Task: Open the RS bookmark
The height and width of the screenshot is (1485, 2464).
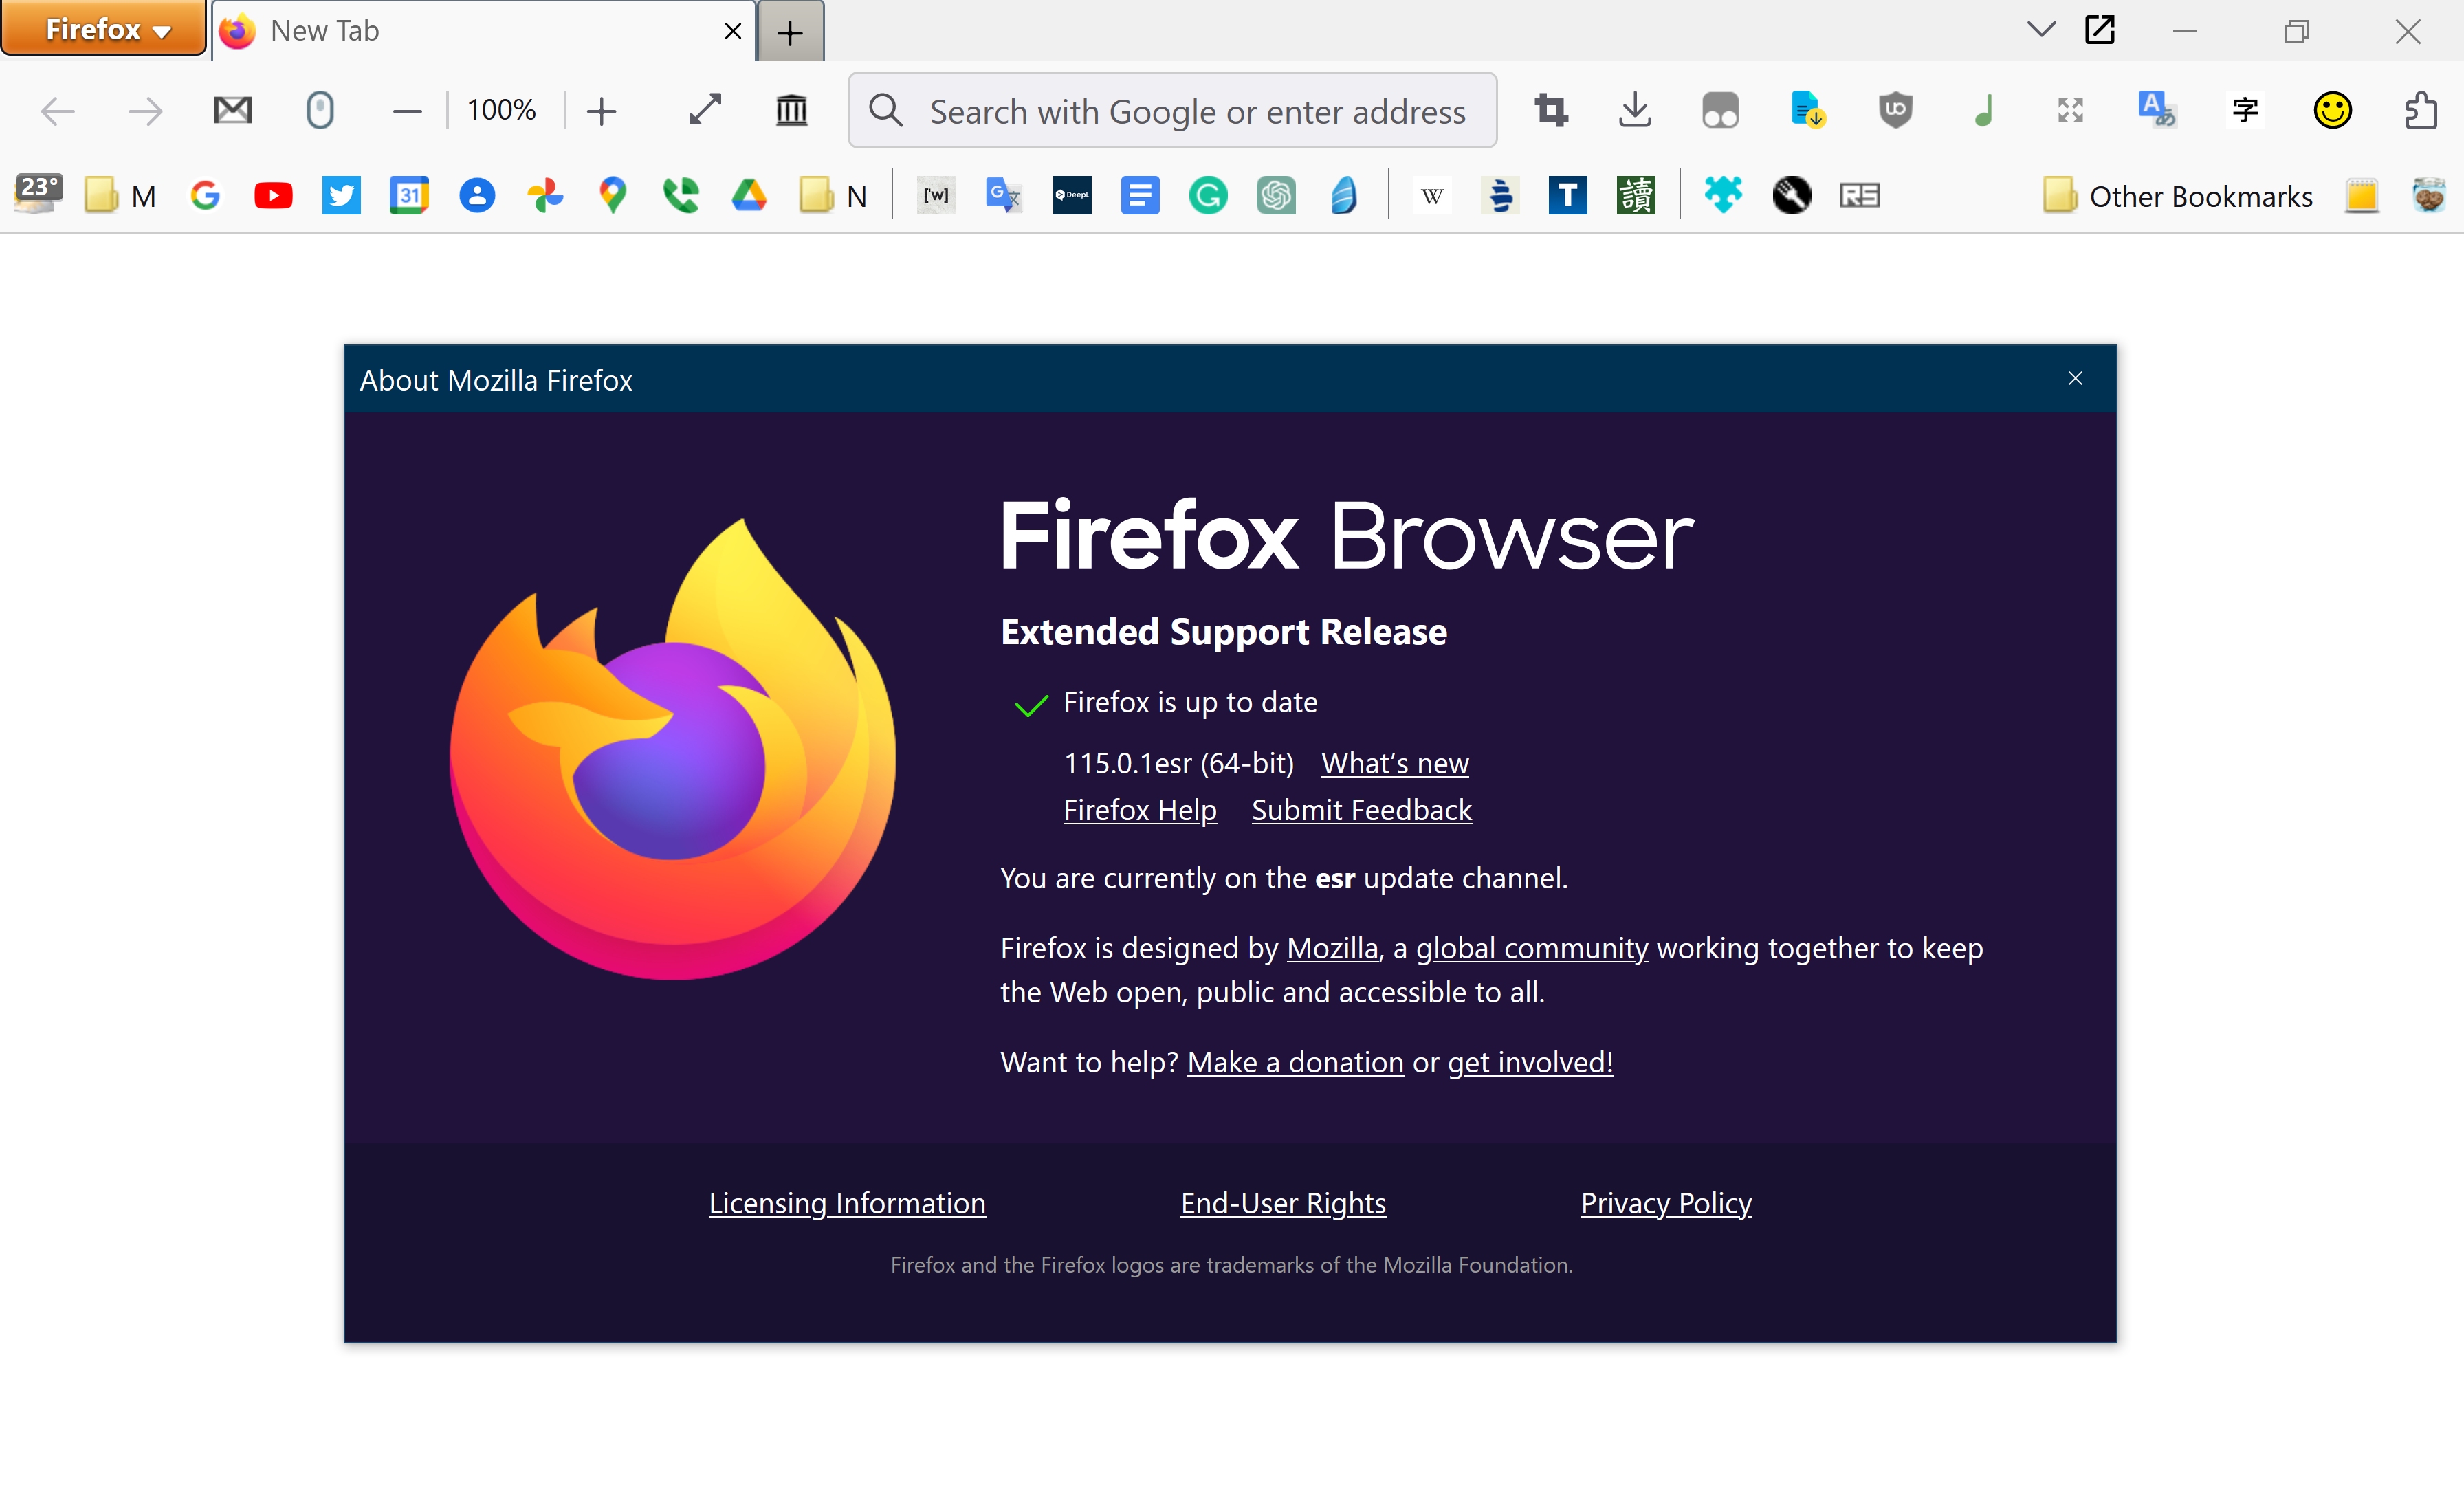Action: click(x=1860, y=196)
